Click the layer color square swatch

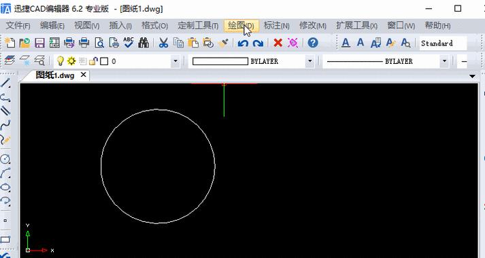[104, 61]
